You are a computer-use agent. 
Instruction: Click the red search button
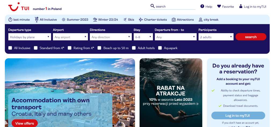click(251, 37)
